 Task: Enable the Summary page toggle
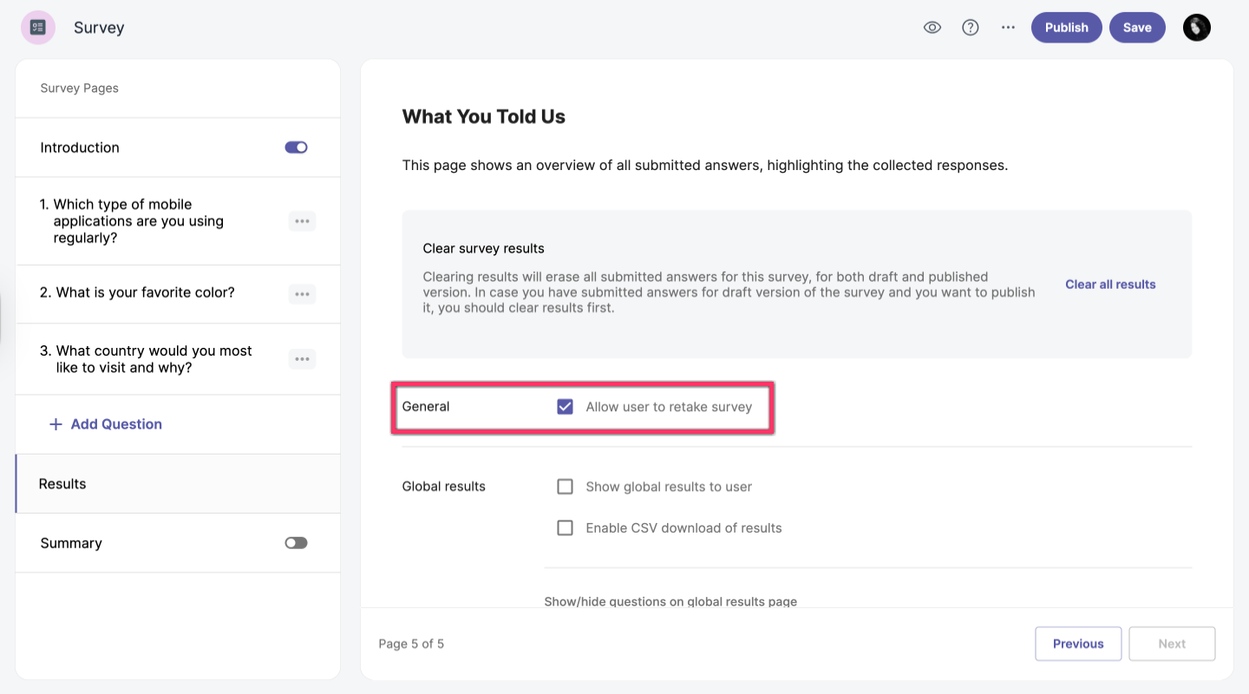[296, 543]
